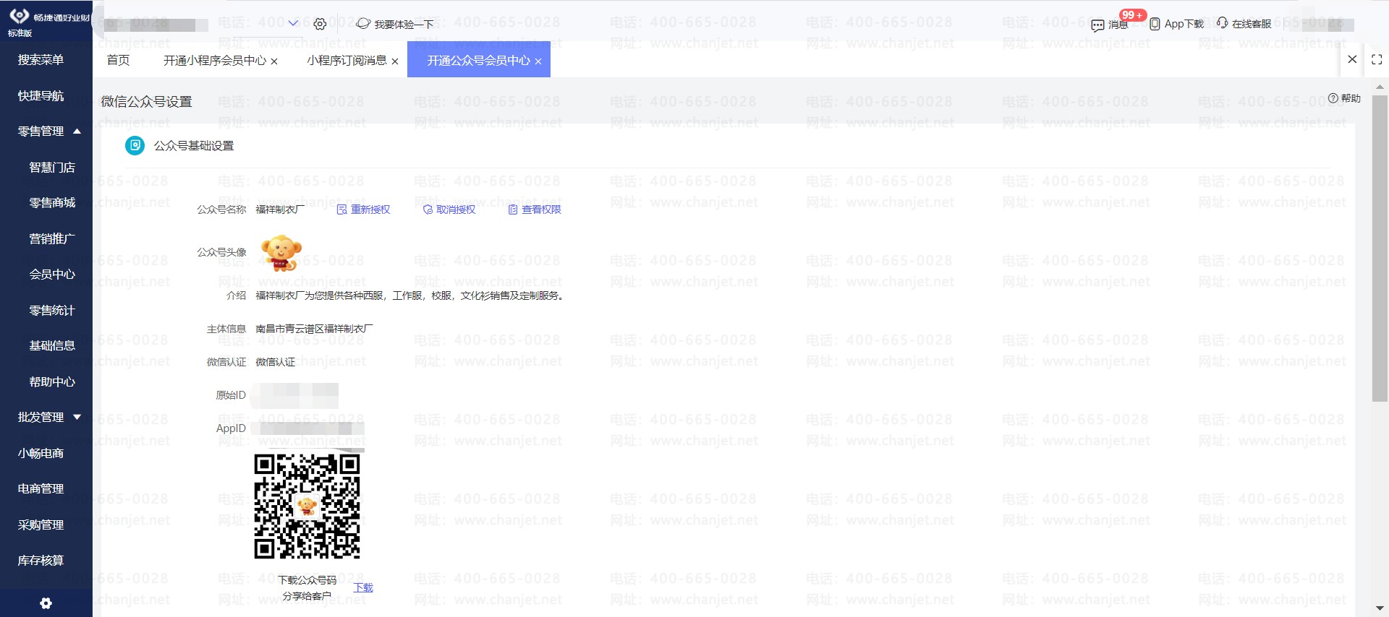Click the vertical scrollbar thumb
Viewport: 1389px width, 617px height.
[x=1380, y=248]
